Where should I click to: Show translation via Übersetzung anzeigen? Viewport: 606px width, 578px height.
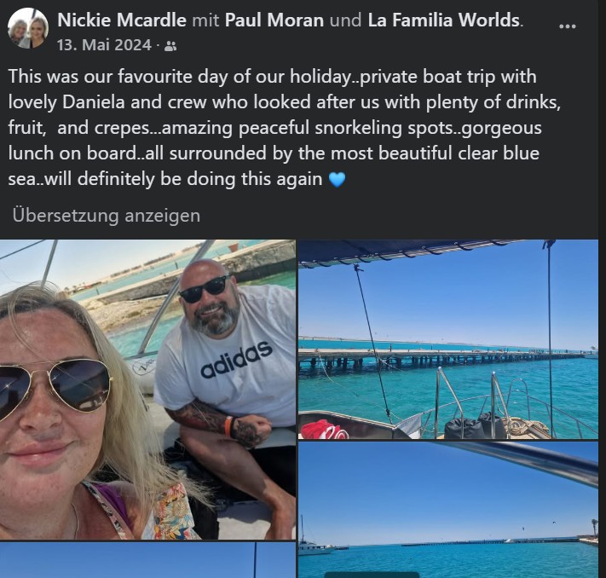click(x=106, y=216)
